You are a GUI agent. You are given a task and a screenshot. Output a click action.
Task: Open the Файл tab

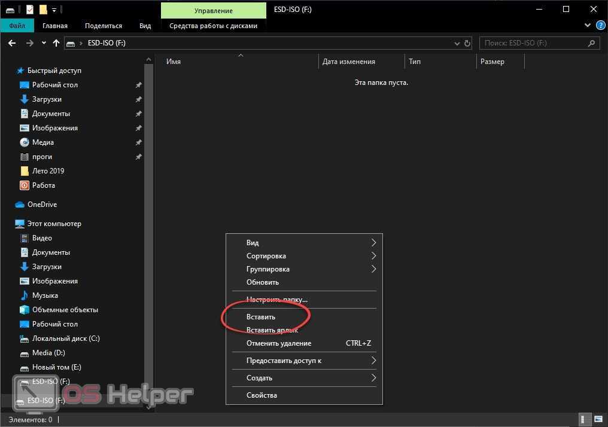(x=17, y=26)
